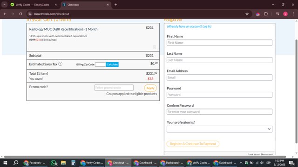Click the Subtotal label
This screenshot has width=298, height=167.
point(35,56)
